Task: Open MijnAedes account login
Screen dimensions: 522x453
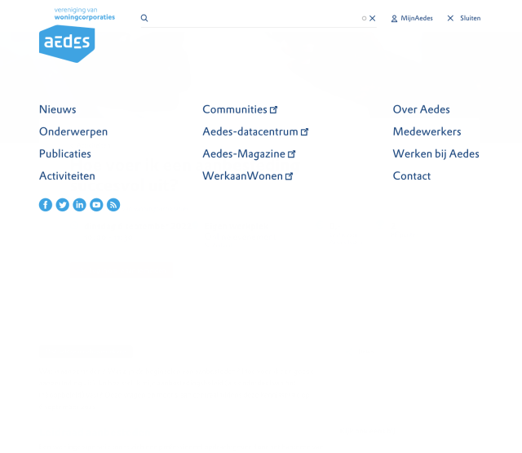Action: pyautogui.click(x=412, y=18)
